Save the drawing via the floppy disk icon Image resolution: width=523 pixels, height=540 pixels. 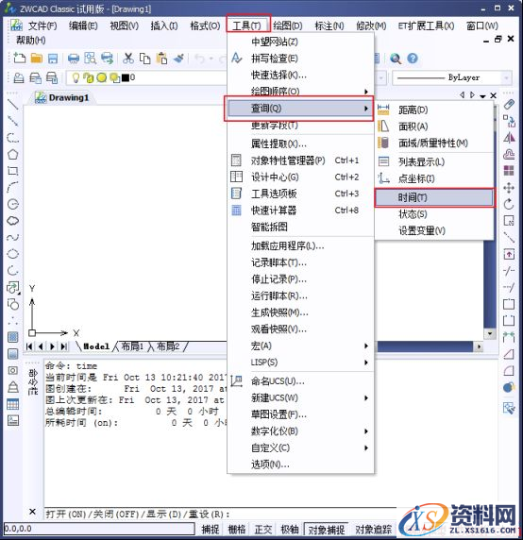coord(53,59)
